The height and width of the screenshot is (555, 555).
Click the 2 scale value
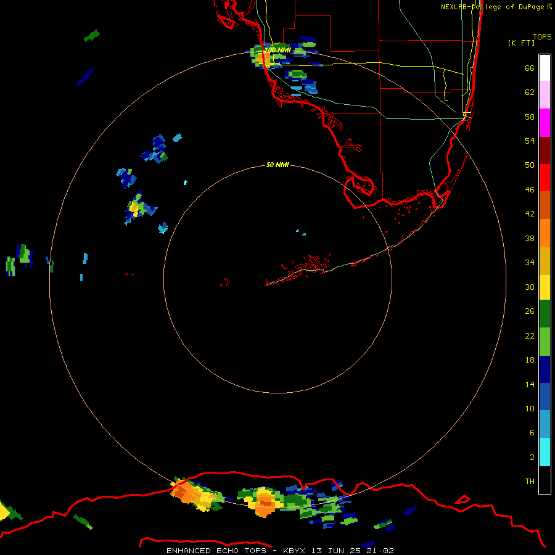tap(532, 458)
